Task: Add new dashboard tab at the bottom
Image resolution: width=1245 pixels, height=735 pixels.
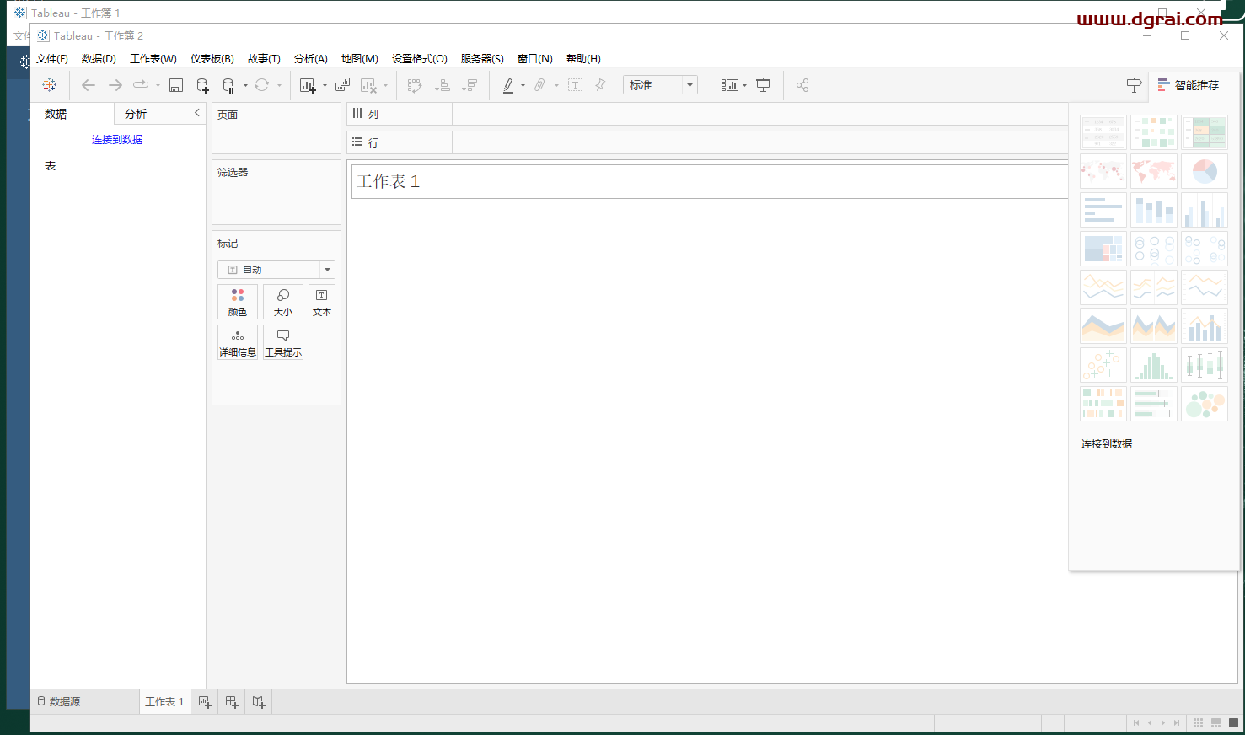Action: click(232, 702)
